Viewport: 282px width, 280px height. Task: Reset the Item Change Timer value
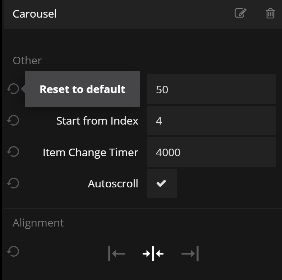[13, 152]
